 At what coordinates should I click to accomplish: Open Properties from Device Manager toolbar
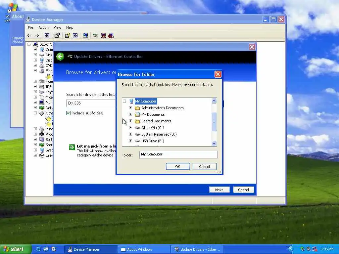point(57,35)
